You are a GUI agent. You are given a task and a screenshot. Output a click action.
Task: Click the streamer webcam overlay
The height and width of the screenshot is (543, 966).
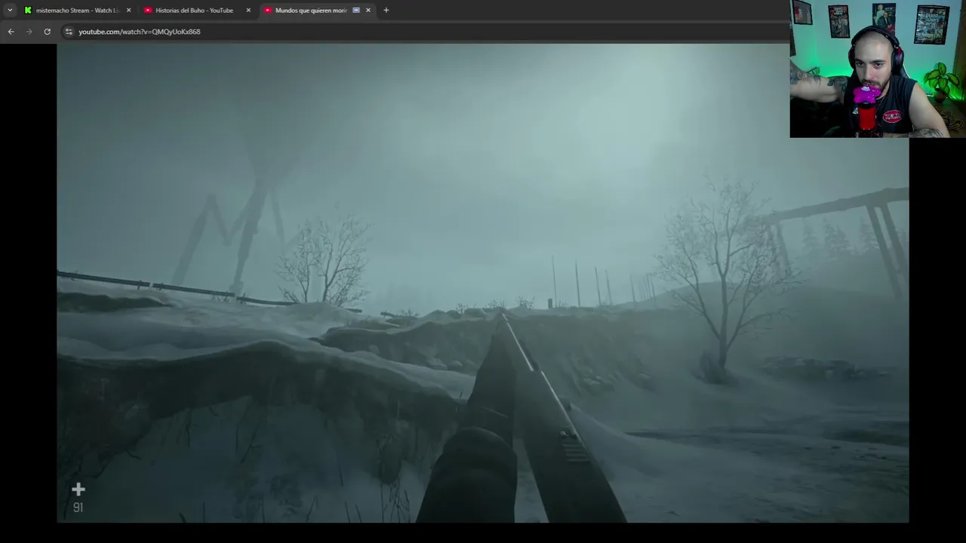pyautogui.click(x=878, y=69)
